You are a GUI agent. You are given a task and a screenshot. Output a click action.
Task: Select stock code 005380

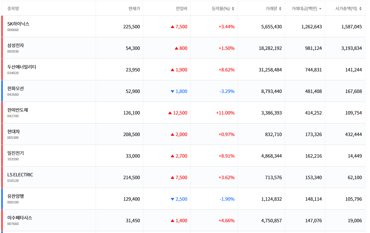[x=13, y=138]
